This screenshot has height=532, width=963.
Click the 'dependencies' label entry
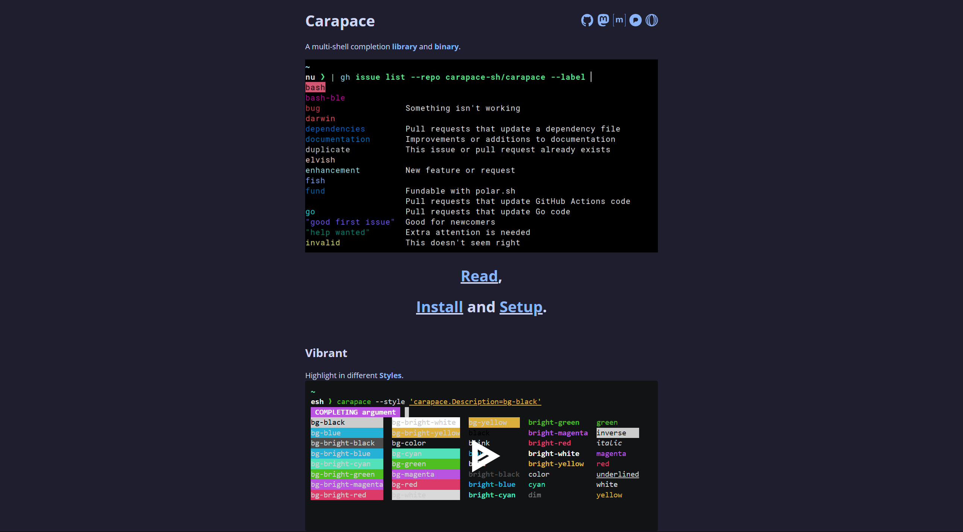(335, 129)
